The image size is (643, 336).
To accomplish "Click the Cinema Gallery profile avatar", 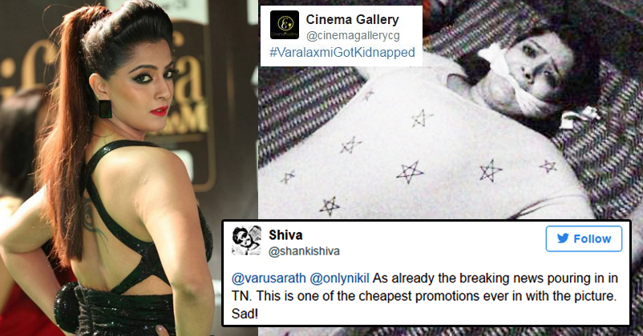I will [x=285, y=26].
